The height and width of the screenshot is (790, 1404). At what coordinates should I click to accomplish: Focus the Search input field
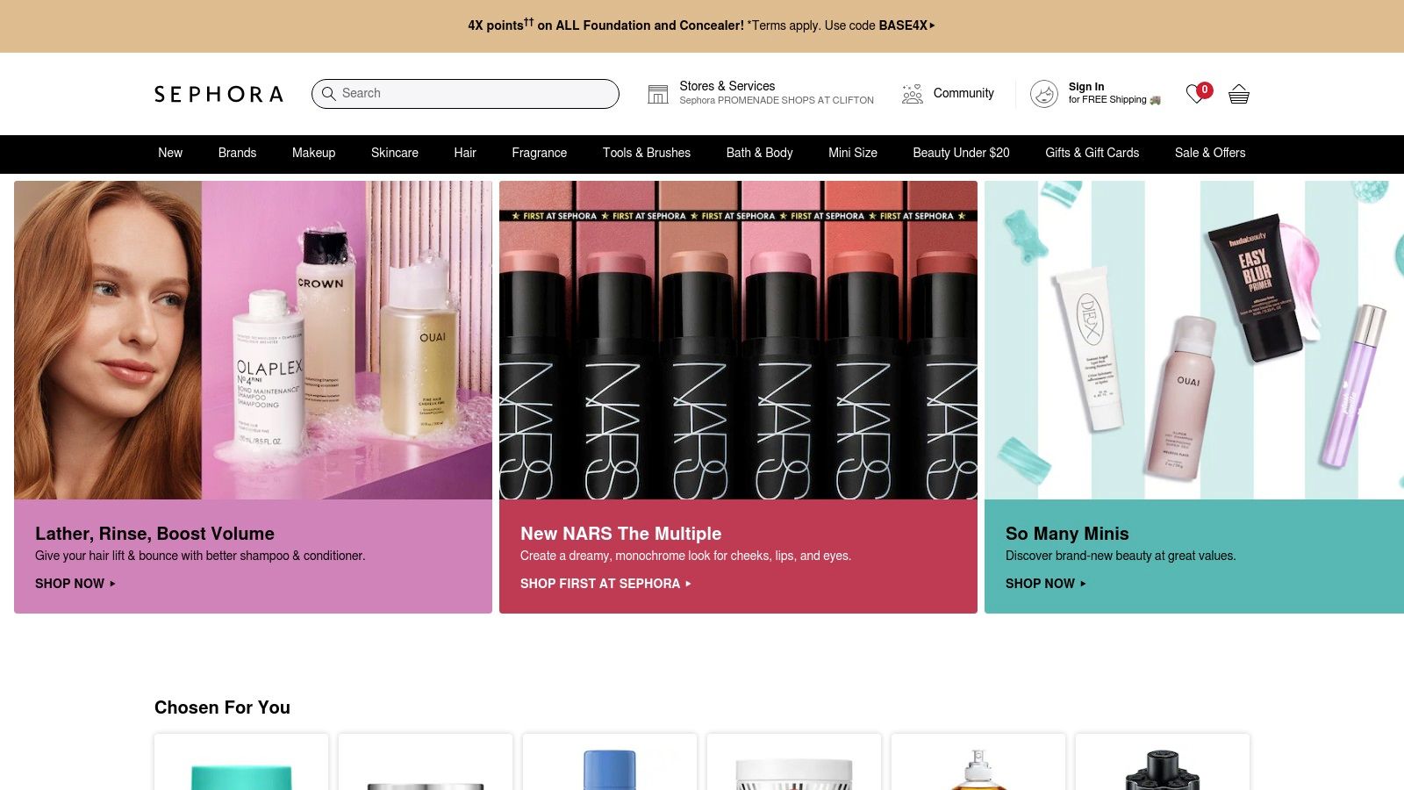465,94
